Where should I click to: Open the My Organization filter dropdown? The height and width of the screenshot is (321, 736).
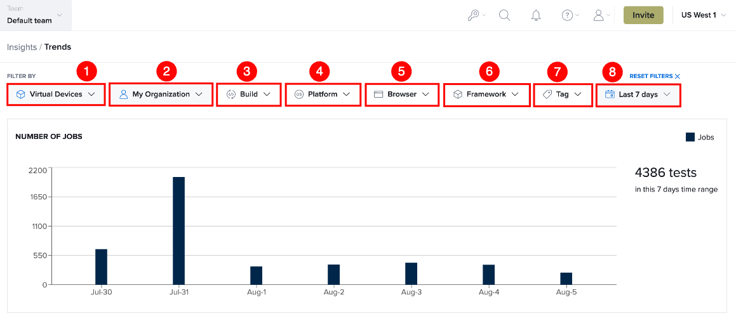pos(161,94)
